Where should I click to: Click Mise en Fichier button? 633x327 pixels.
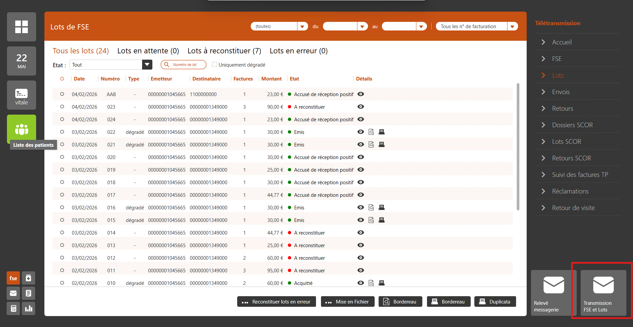pos(347,301)
